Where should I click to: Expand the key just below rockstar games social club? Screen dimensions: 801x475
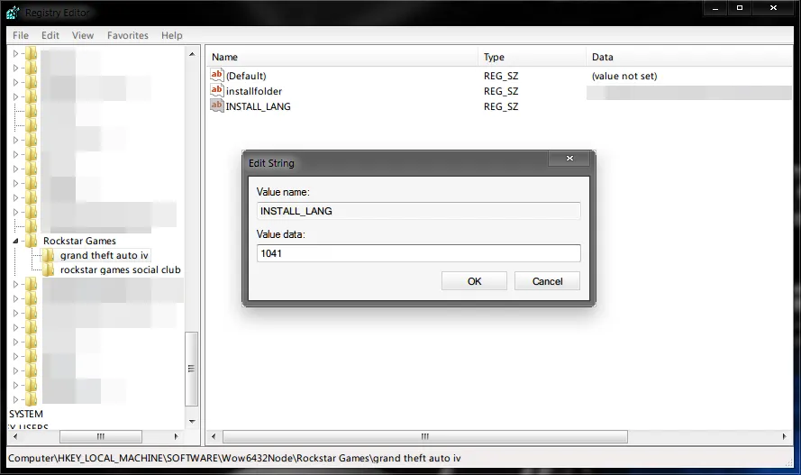tap(15, 284)
